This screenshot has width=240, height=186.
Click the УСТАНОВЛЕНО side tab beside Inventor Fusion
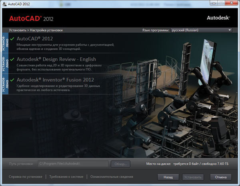(x=5, y=84)
